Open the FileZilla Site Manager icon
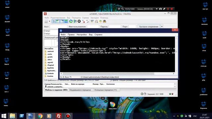Image resolution: width=212 pixels, height=119 pixels. 46,21
